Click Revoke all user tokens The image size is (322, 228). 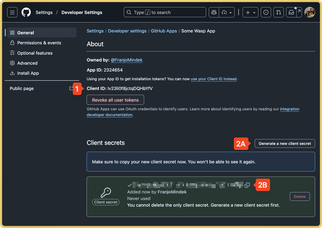tap(115, 100)
